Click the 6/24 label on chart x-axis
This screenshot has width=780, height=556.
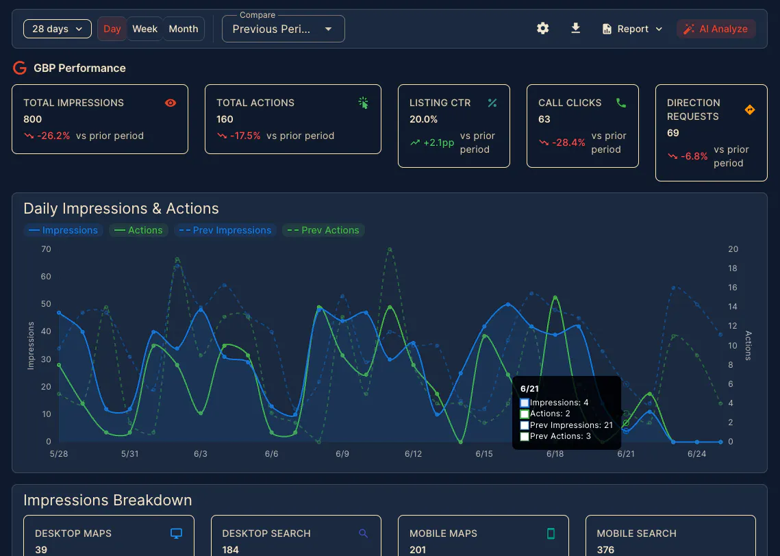(696, 453)
